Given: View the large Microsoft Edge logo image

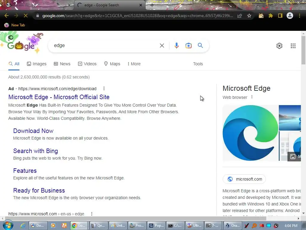Looking at the screenshot, I should click(x=250, y=133).
